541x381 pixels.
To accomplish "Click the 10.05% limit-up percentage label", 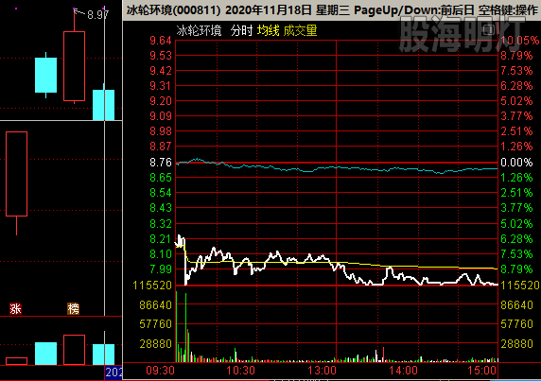I will (x=519, y=41).
